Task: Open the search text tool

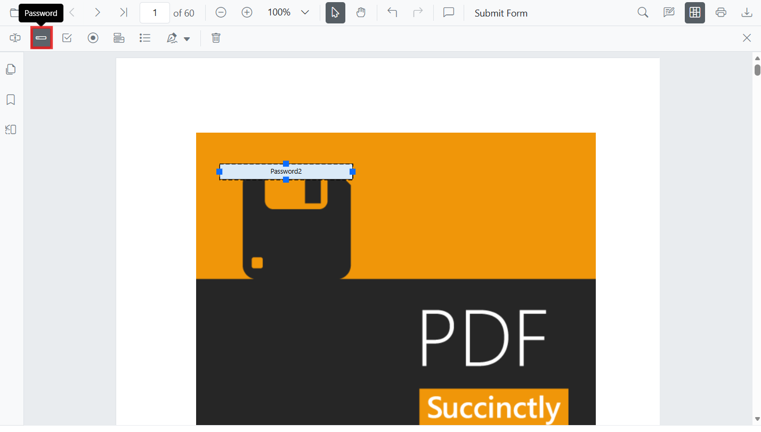Action: tap(643, 12)
